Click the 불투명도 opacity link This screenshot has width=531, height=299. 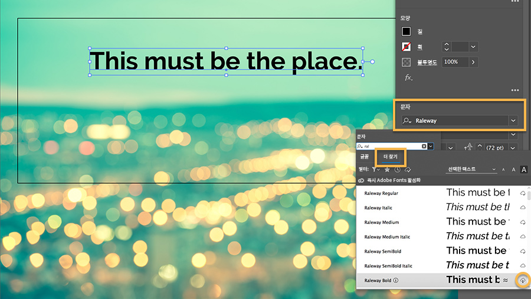[x=427, y=62]
